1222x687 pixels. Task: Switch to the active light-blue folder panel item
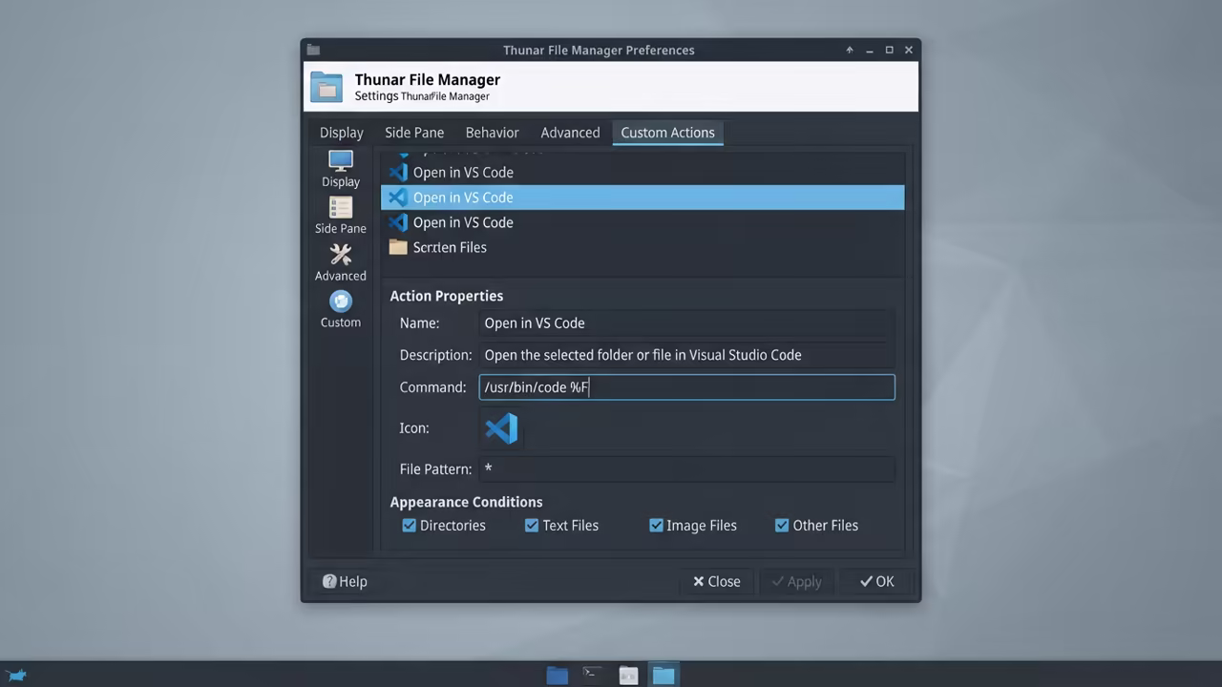(664, 675)
